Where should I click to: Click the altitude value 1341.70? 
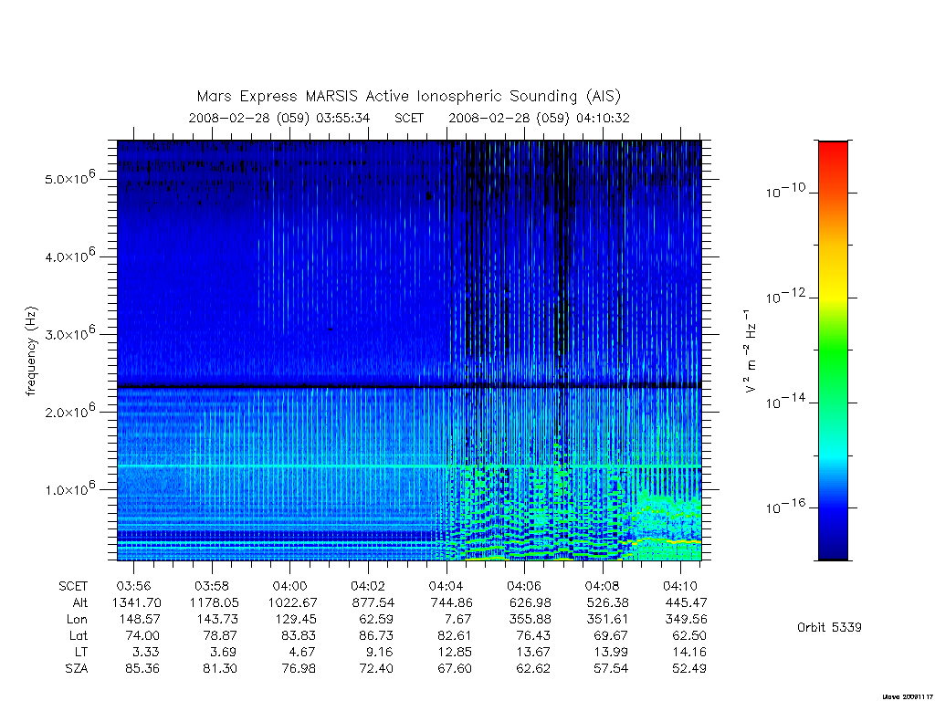pos(137,602)
